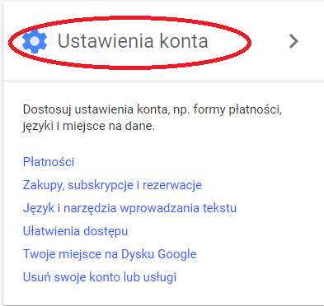Click the right-pointing arrow in the card header

293,41
